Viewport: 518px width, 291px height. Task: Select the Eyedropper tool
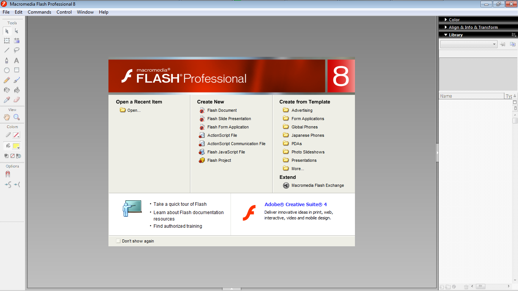(x=7, y=100)
